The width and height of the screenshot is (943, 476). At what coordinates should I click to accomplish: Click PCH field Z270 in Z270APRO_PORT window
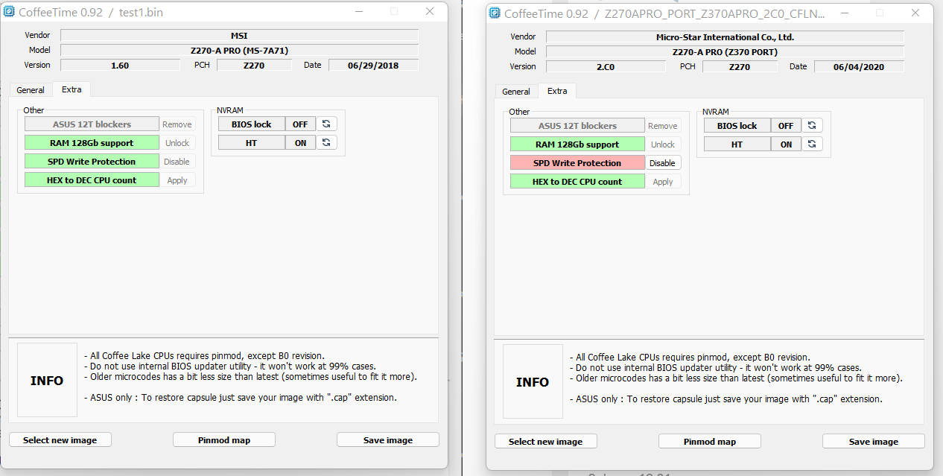740,67
